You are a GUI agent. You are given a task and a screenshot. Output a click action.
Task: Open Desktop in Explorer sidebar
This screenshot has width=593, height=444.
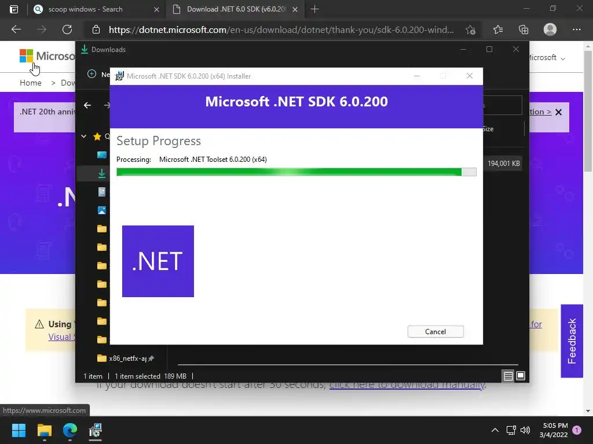coord(102,155)
